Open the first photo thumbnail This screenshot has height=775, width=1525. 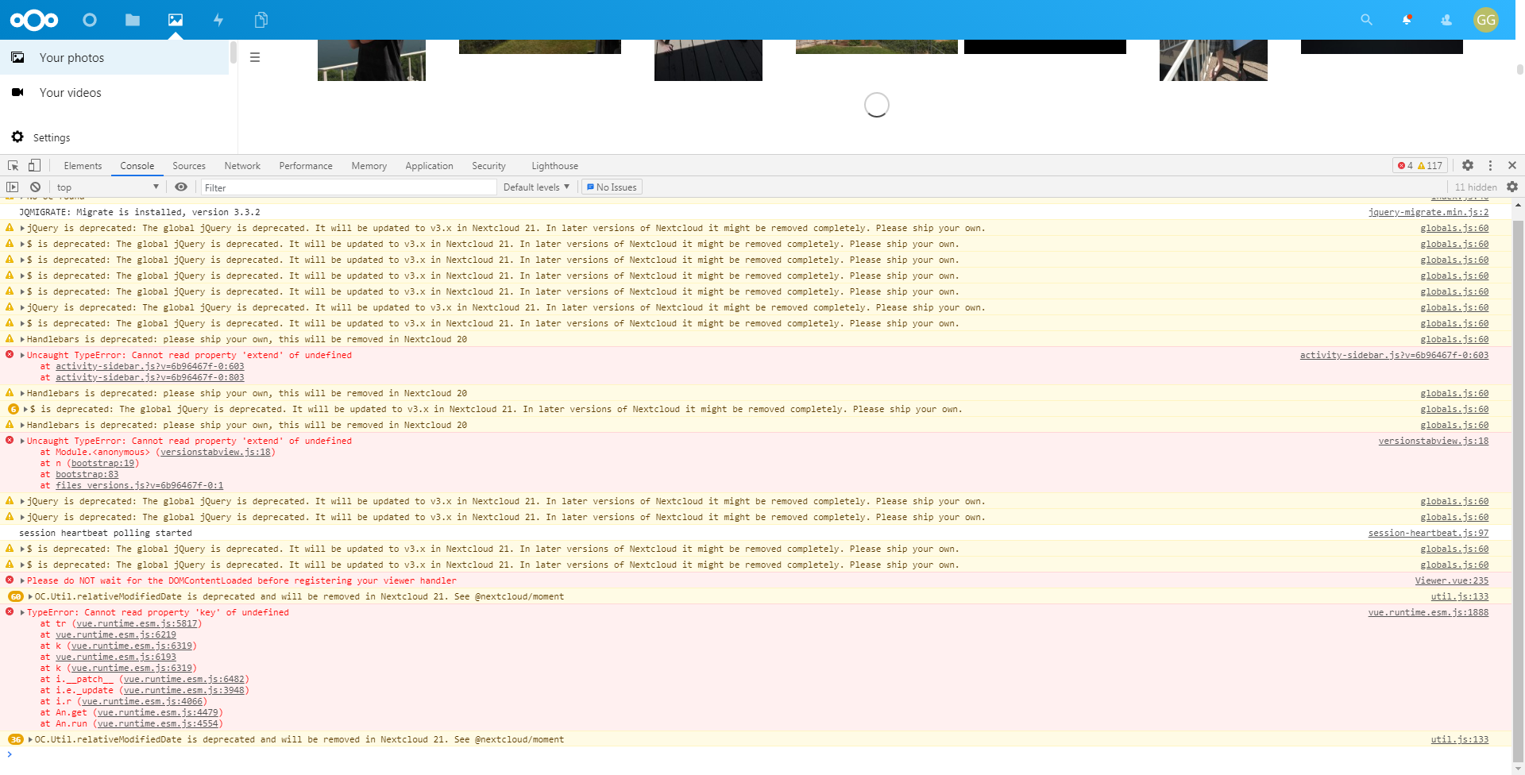tap(372, 60)
